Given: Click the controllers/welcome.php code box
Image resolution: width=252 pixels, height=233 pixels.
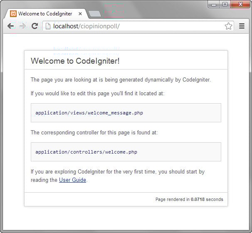Looking at the screenshot, I should coord(126,152).
